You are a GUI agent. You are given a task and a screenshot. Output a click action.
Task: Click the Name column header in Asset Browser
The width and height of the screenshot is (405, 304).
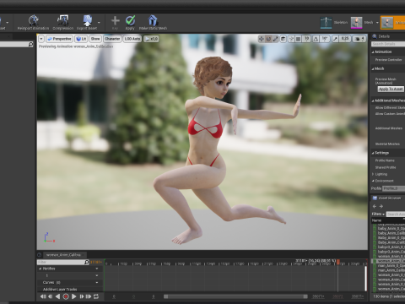pos(388,220)
